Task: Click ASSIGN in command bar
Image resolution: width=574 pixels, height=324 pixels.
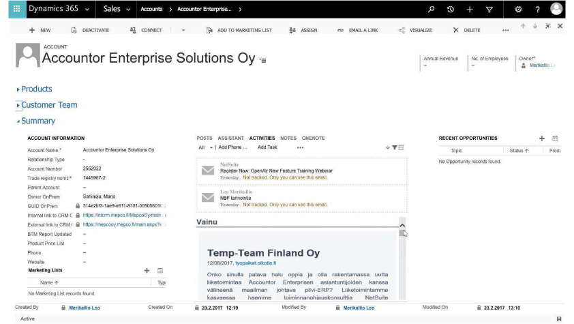Action: click(x=303, y=30)
